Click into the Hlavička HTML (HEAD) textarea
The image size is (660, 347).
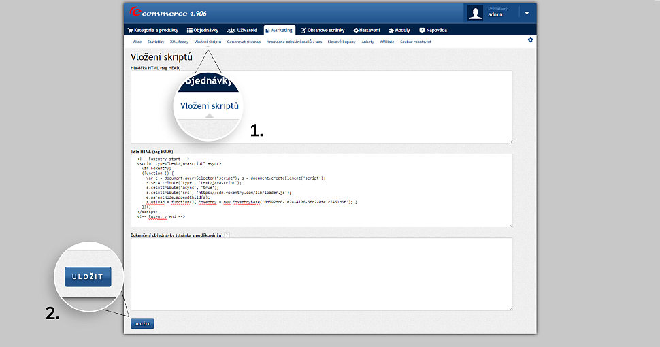pos(322,107)
